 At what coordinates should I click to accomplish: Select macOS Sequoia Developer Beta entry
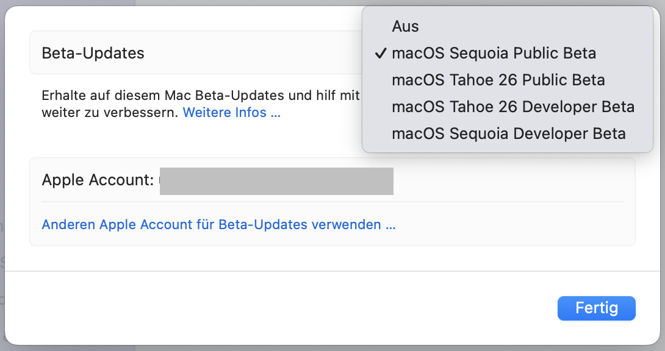[x=508, y=133]
